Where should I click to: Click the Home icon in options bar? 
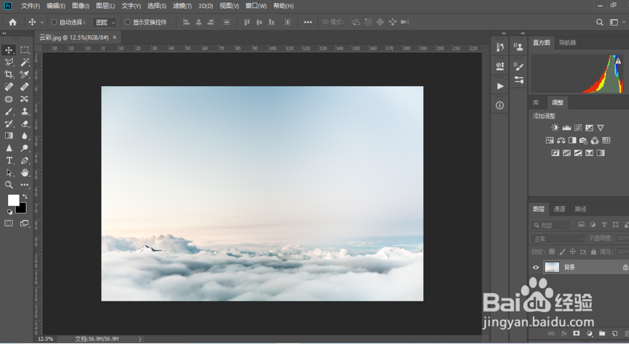coord(13,22)
